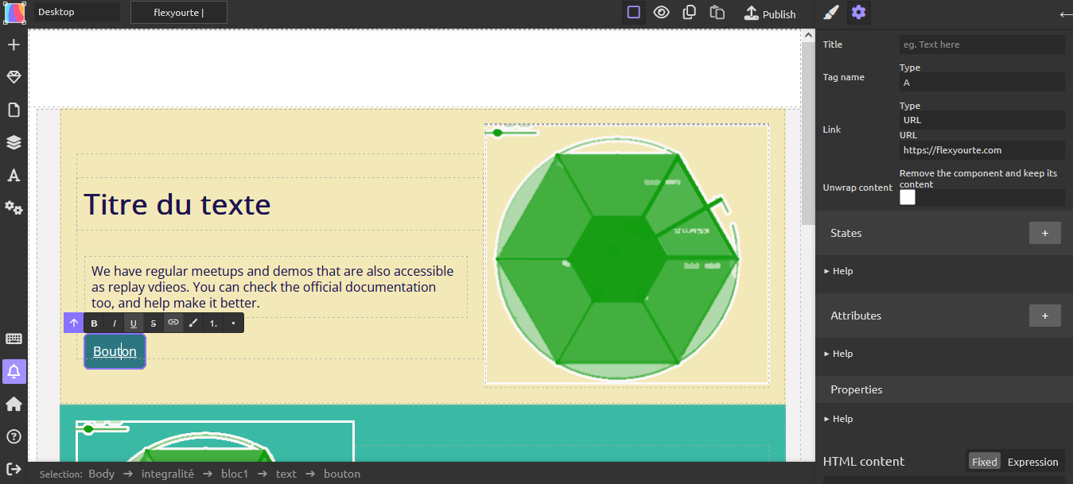Click the 'Titre du texte' heading

177,205
